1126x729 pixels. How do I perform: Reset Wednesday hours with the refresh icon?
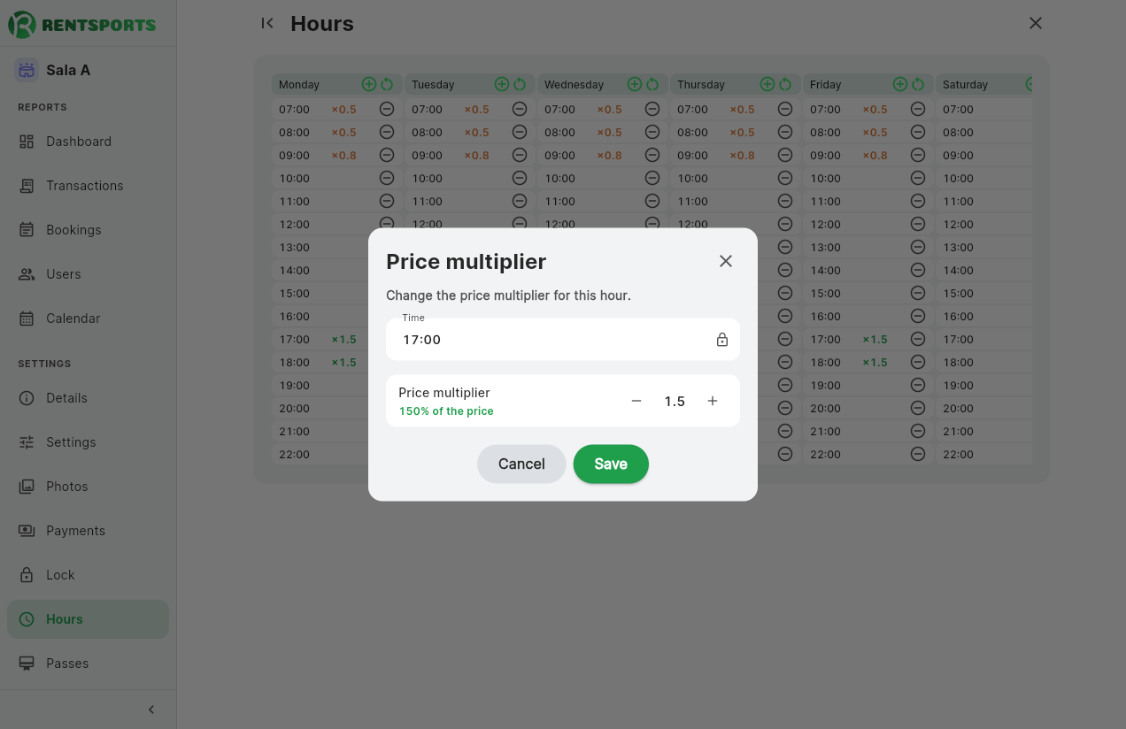[x=652, y=84]
